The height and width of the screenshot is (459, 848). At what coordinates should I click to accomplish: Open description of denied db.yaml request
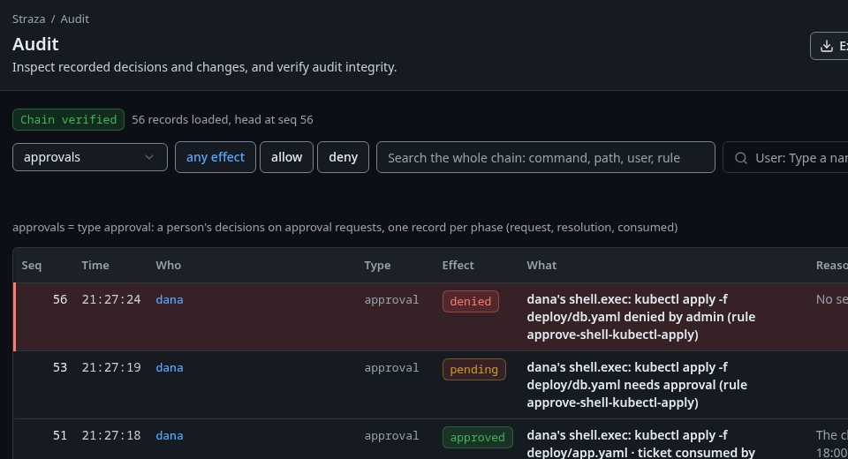point(641,317)
